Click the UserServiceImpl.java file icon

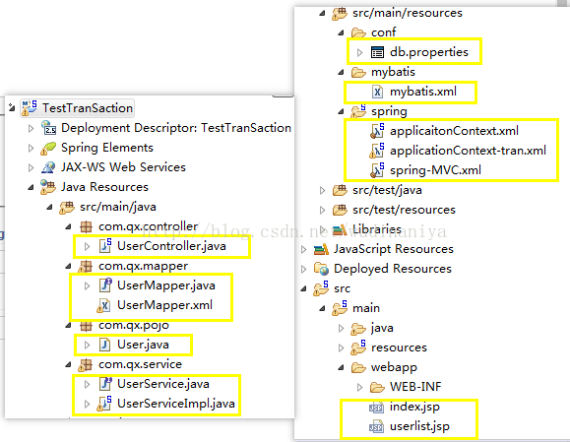(104, 404)
